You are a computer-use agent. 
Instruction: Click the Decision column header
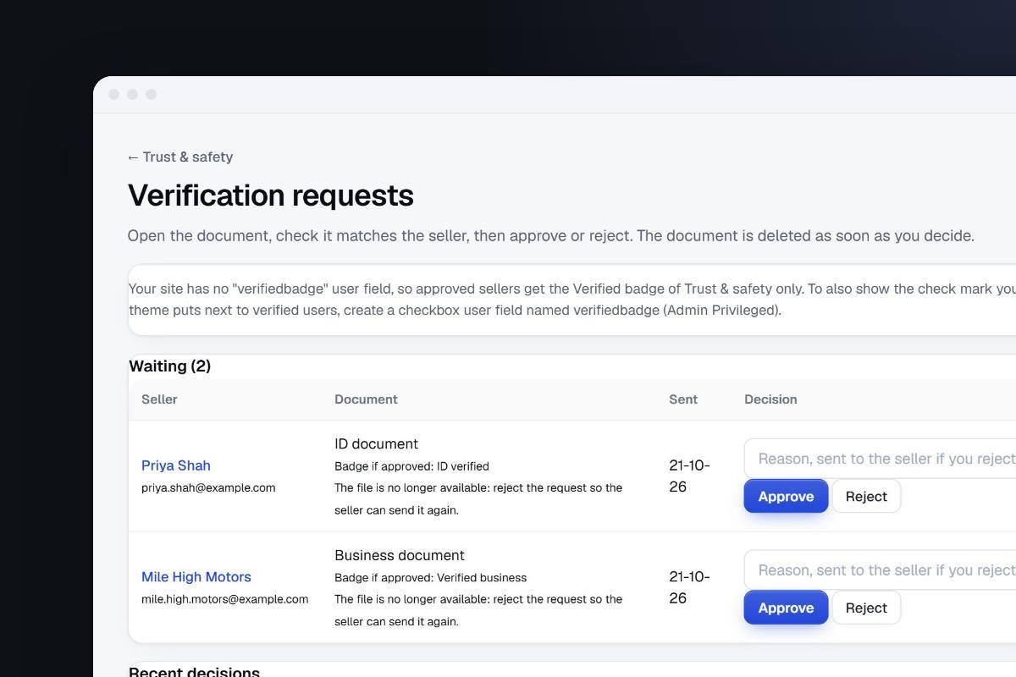point(770,399)
